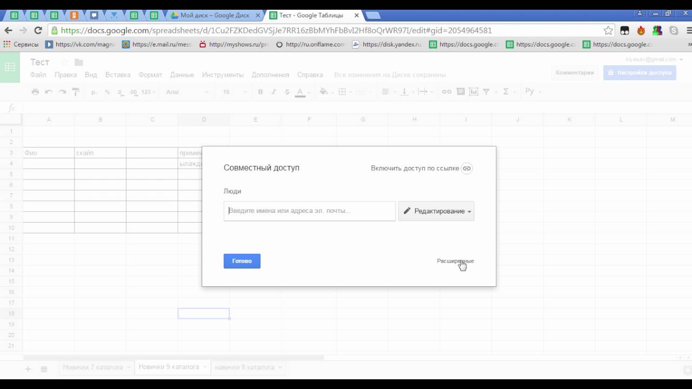Open the all sheets list icon
Screen dimensions: 692x389
click(x=44, y=369)
